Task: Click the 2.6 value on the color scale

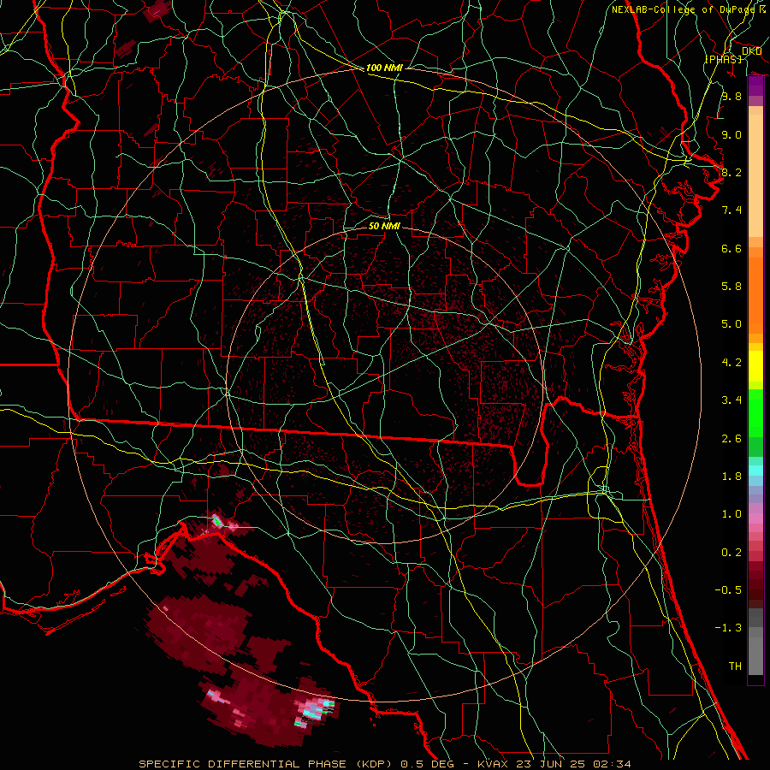Action: coord(731,438)
